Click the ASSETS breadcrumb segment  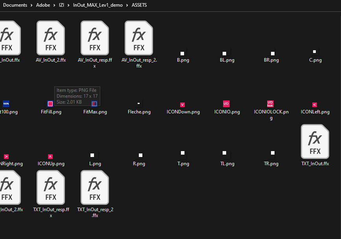pyautogui.click(x=139, y=5)
